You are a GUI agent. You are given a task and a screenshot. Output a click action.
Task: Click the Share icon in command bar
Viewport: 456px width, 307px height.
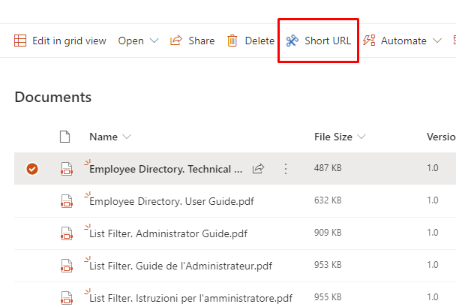(x=176, y=41)
